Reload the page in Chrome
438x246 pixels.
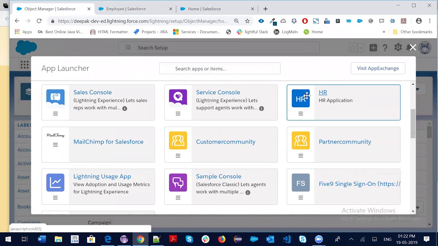coord(39,21)
